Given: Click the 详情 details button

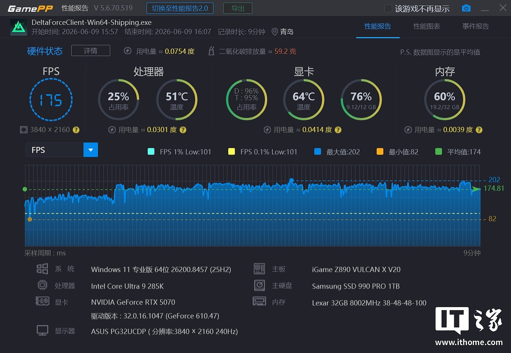Looking at the screenshot, I should coord(91,50).
